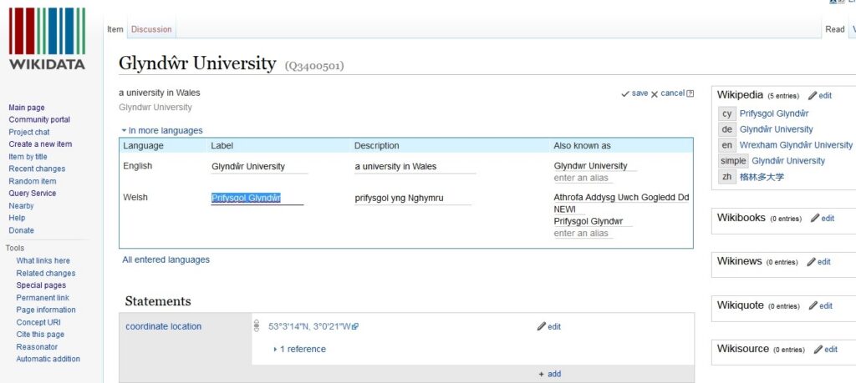Open Community portal in sidebar
This screenshot has height=383, width=856.
coord(39,120)
